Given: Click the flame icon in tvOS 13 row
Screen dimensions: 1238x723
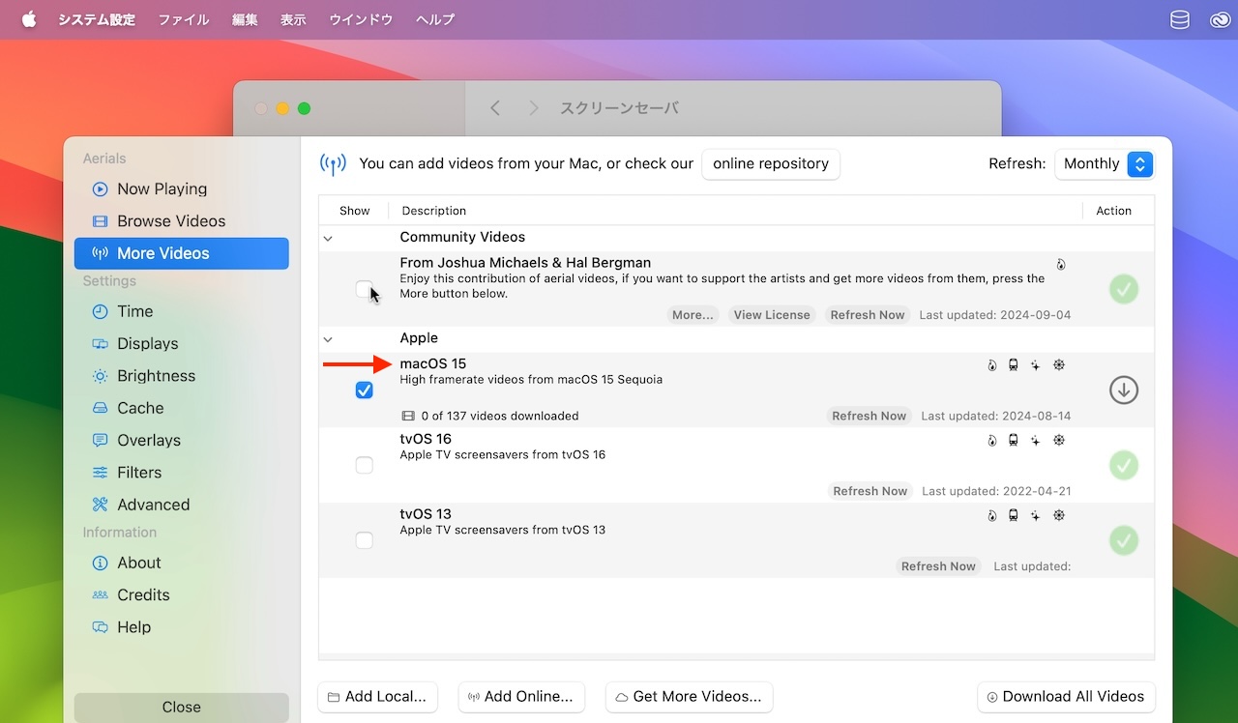Looking at the screenshot, I should tap(991, 515).
